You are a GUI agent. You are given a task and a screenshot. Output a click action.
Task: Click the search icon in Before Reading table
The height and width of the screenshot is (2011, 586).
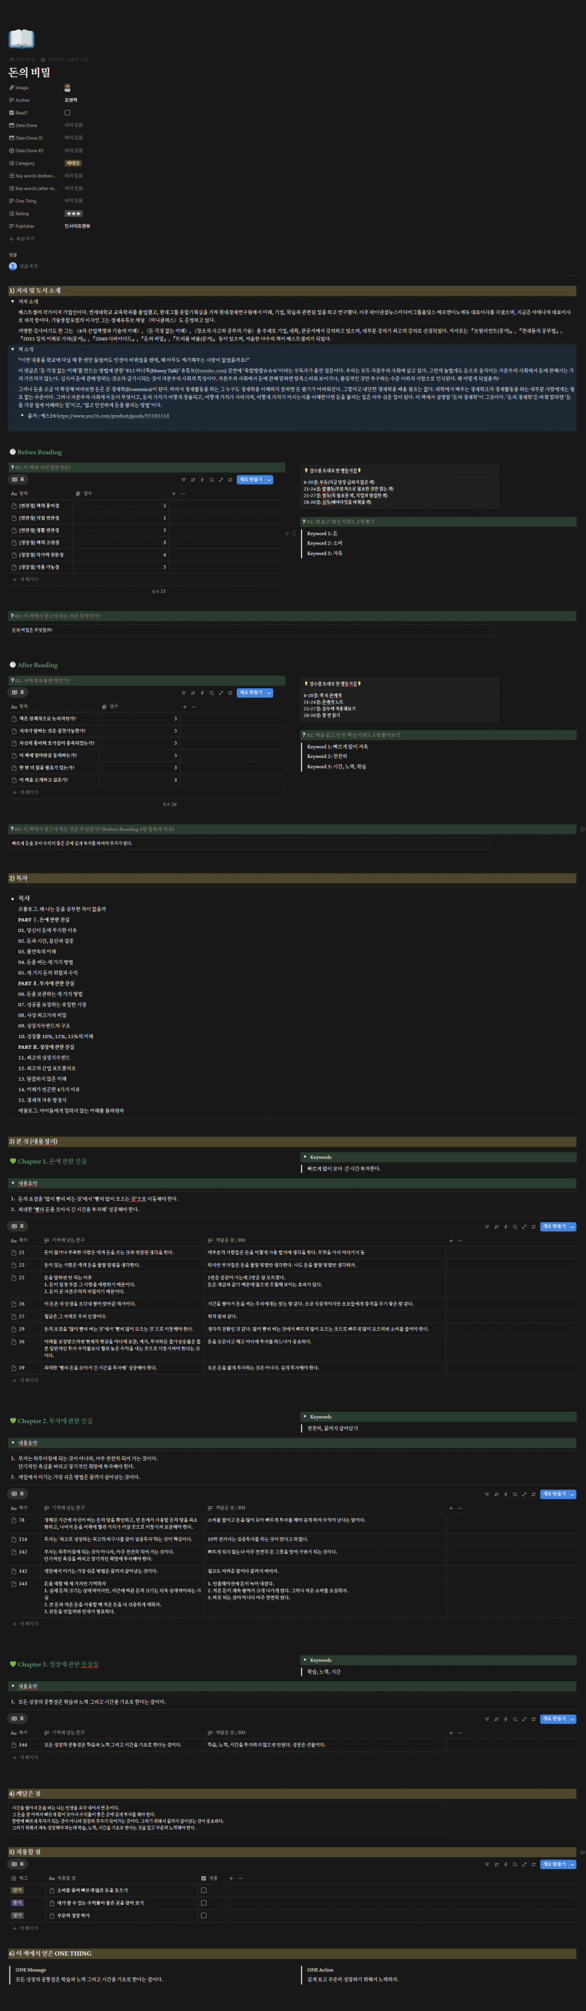pos(212,480)
